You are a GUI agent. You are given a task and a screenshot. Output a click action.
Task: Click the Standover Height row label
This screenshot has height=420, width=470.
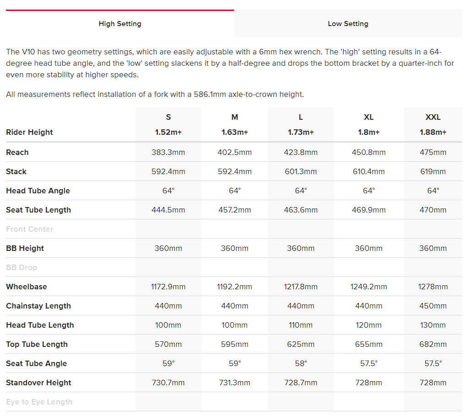38,383
